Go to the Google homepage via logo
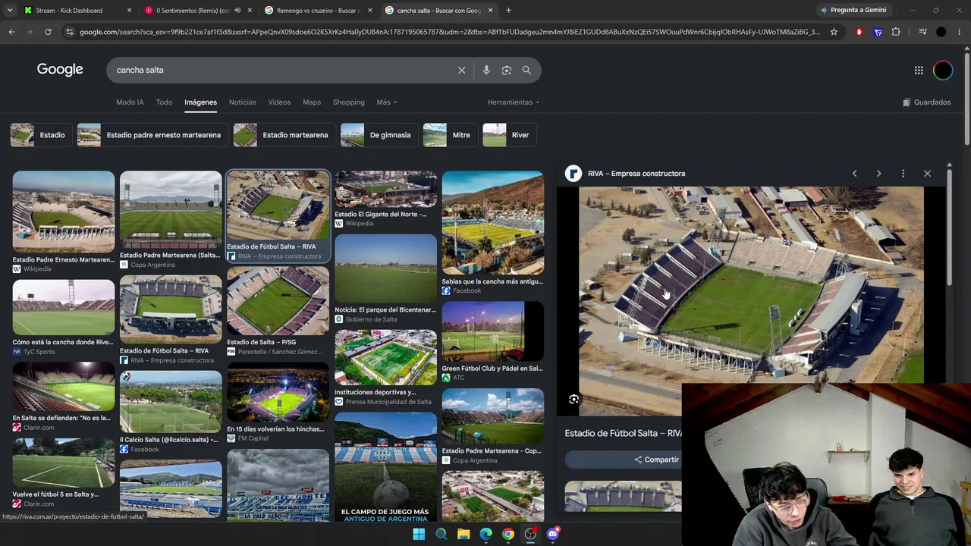Screen dimensions: 971x546 point(60,70)
